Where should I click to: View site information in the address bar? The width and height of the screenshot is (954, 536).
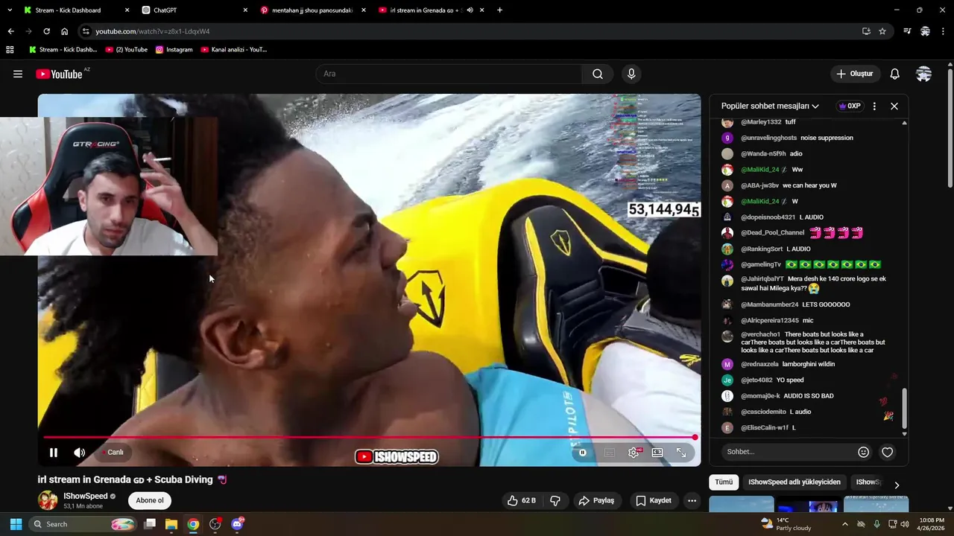(x=86, y=31)
